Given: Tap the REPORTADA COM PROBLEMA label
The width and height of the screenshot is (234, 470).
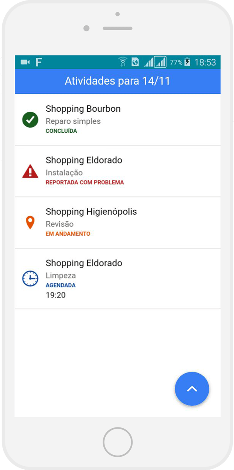Looking at the screenshot, I should tap(85, 182).
